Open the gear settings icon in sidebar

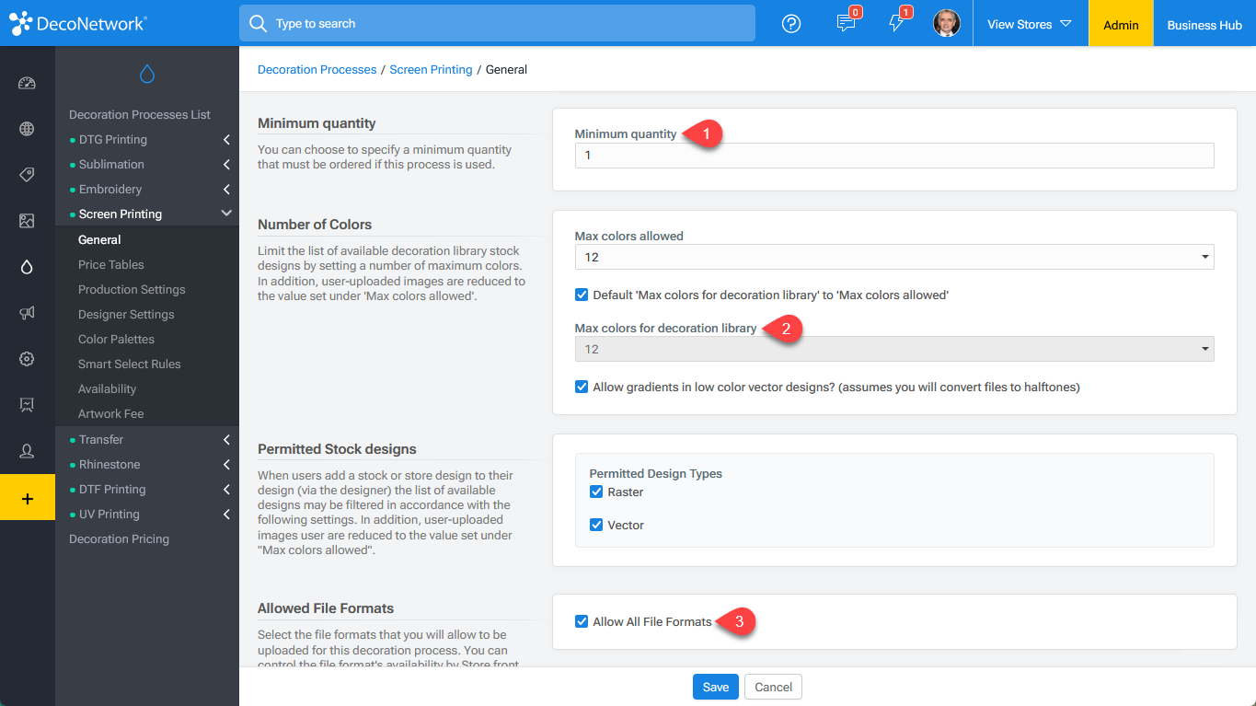[27, 359]
